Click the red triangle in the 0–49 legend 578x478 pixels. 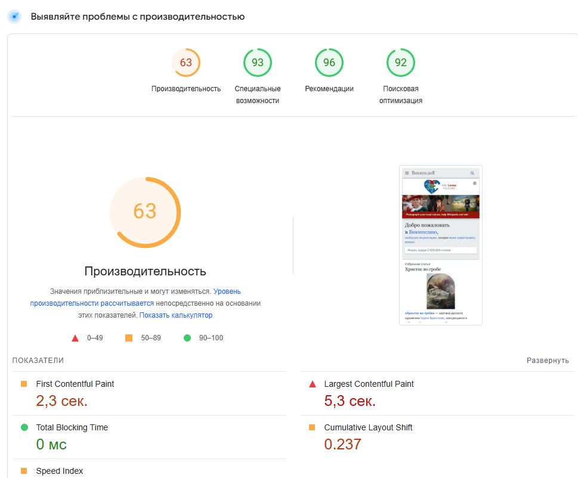[x=75, y=337]
